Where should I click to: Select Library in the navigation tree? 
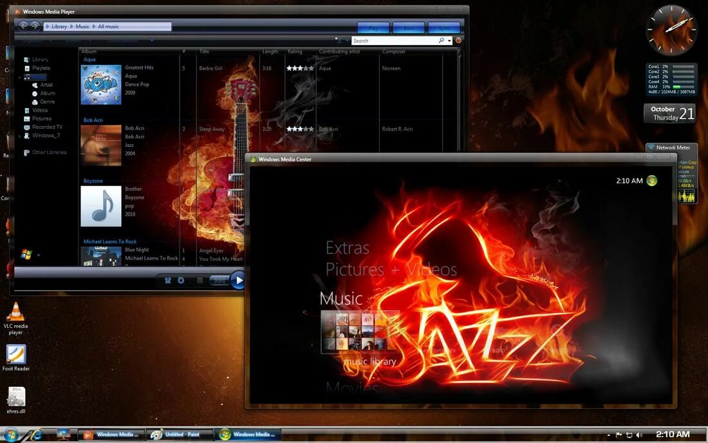[40, 59]
